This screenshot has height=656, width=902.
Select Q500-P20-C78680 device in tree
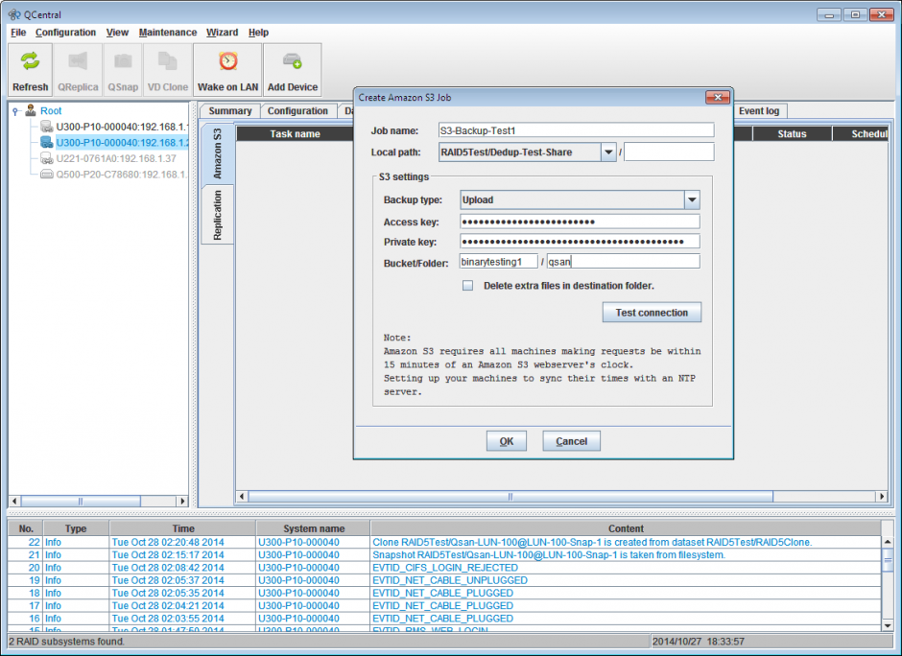point(121,175)
